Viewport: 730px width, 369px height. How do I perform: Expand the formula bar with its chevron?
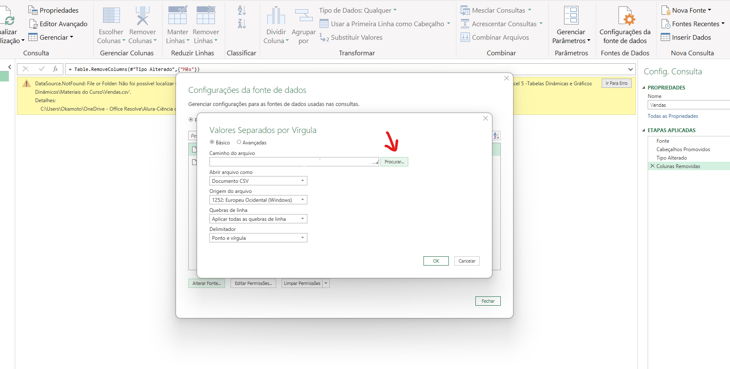click(x=630, y=69)
